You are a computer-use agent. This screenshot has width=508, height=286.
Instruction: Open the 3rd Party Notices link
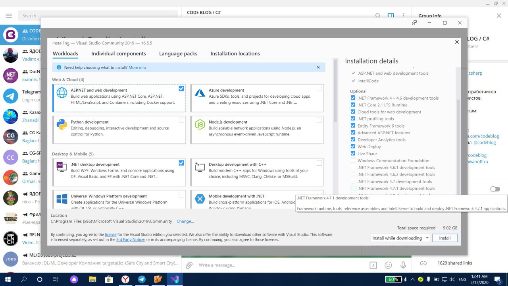click(131, 240)
